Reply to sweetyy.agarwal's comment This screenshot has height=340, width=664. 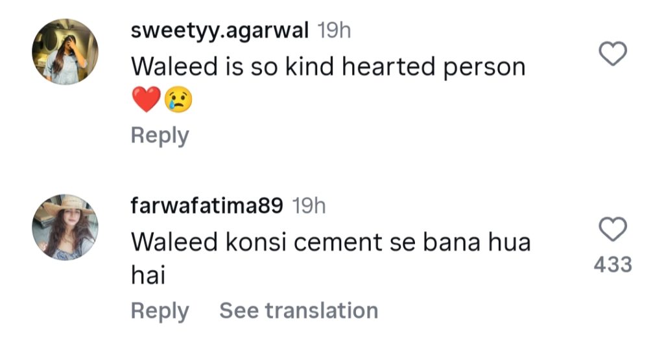(x=160, y=136)
